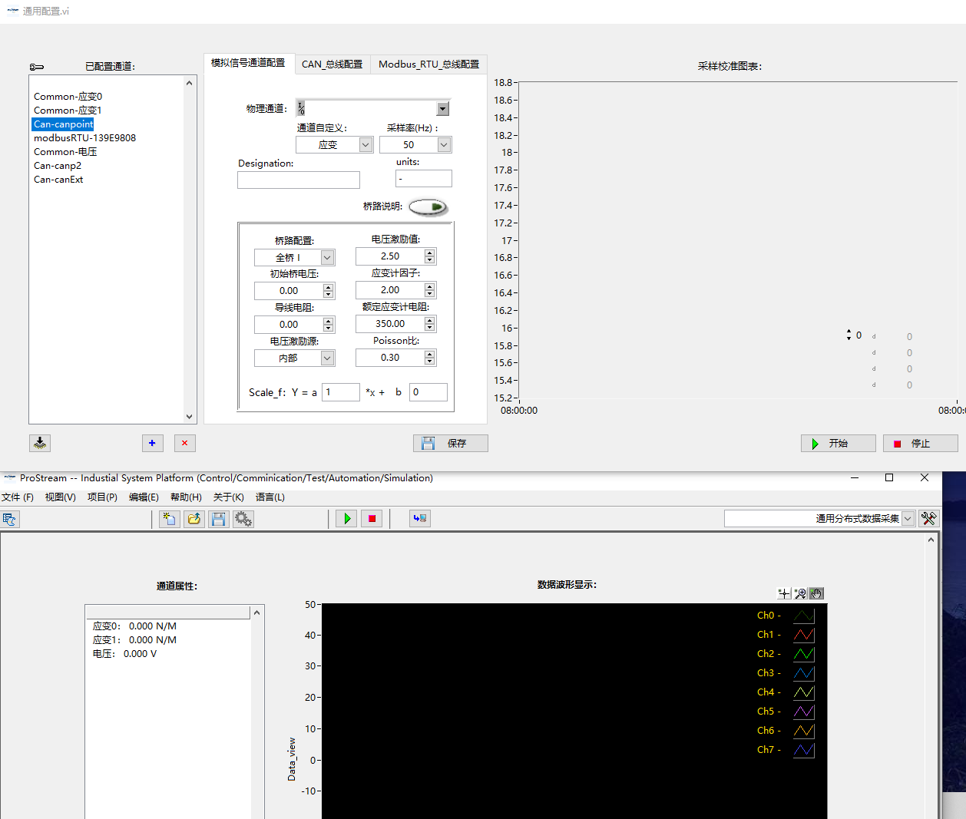
Task: Click the 开始 button
Action: coord(839,444)
